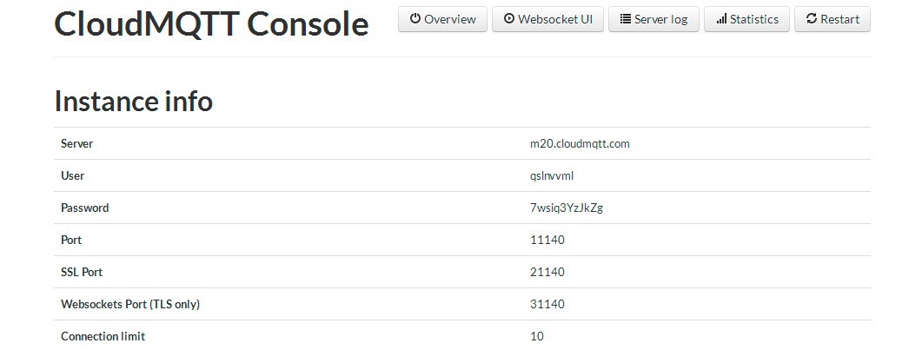Click the password value 7wsiq3YzJkZg

coord(567,208)
